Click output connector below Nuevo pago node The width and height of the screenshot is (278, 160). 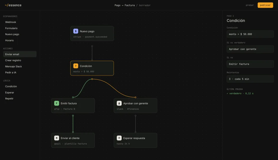92,46
